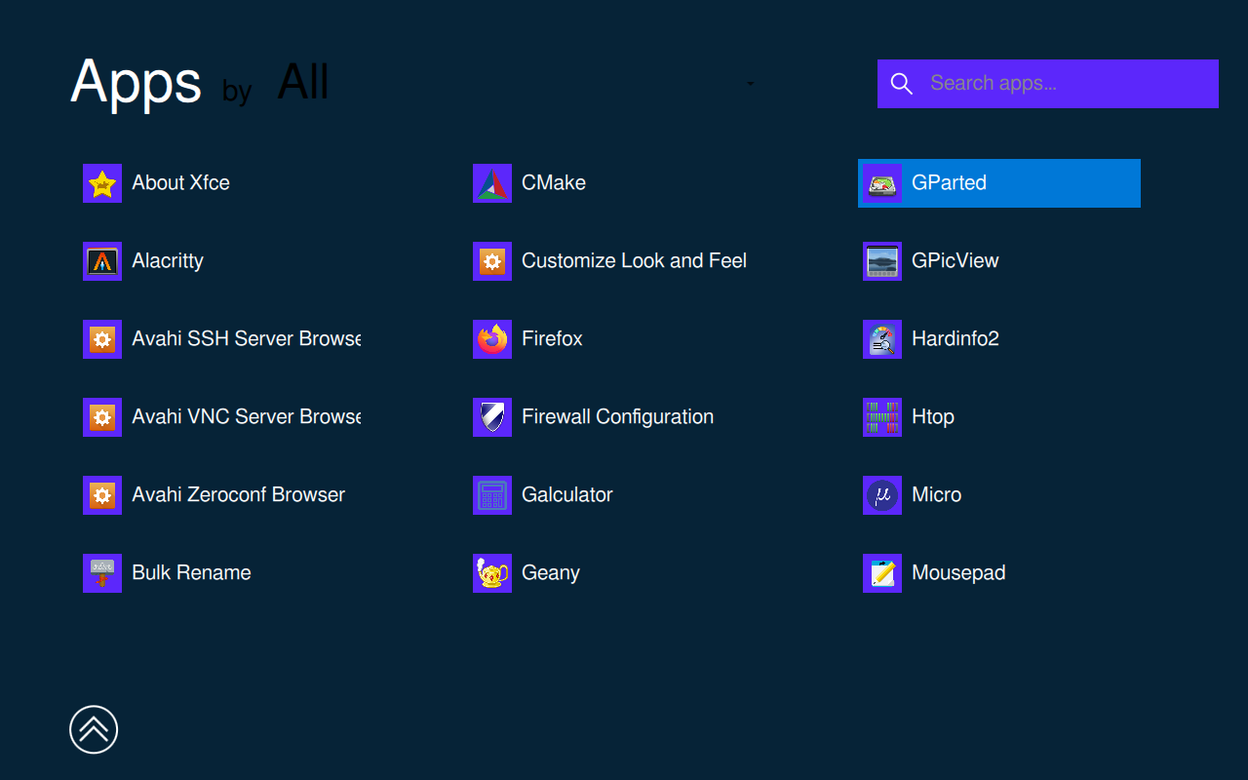Click the small dropdown arrow beside All
This screenshot has width=1248, height=780.
750,84
